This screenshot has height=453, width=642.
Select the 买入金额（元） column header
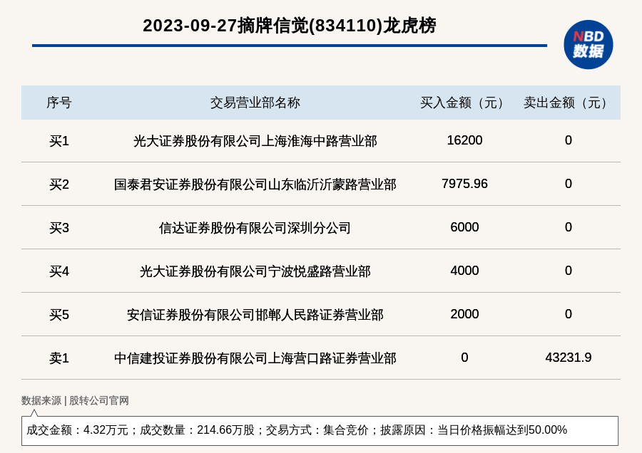pyautogui.click(x=464, y=103)
